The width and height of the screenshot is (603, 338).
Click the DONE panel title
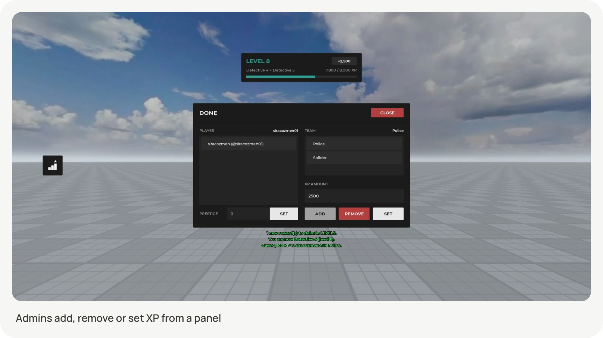tap(208, 113)
